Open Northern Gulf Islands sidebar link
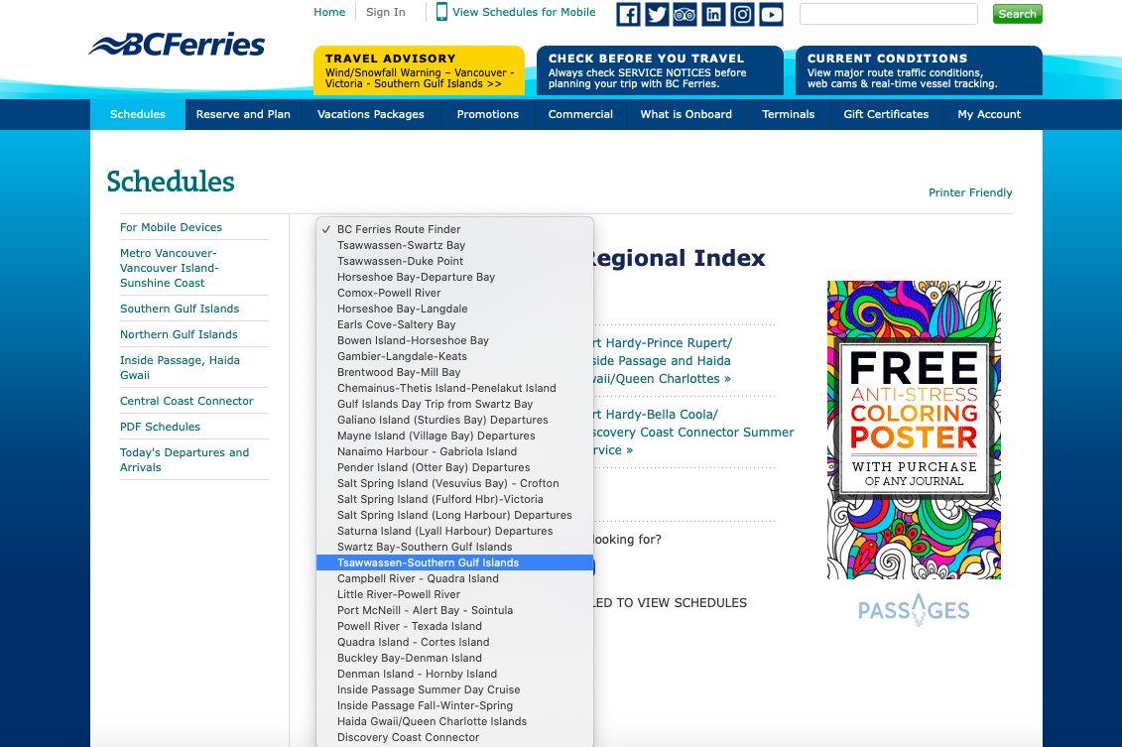Viewport: 1122px width, 747px height. click(x=179, y=335)
